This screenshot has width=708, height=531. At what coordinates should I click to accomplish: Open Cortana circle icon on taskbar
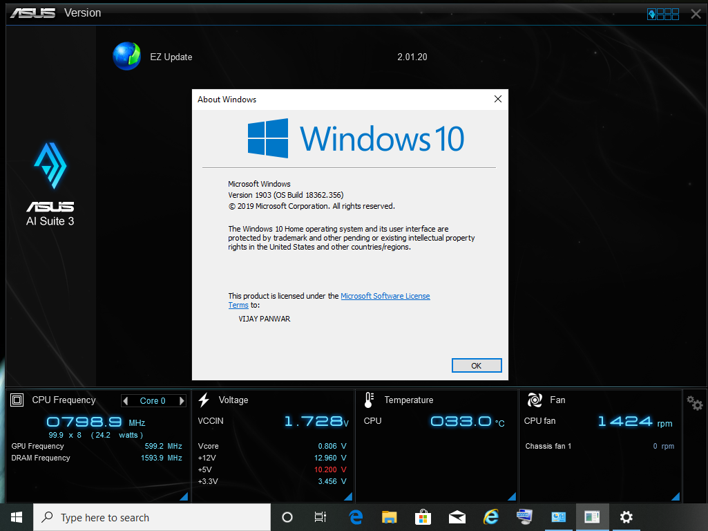(287, 517)
